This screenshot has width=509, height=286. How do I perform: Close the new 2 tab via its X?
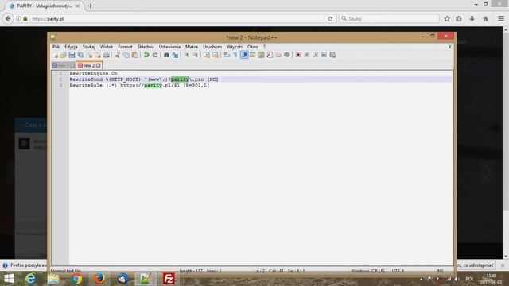99,65
